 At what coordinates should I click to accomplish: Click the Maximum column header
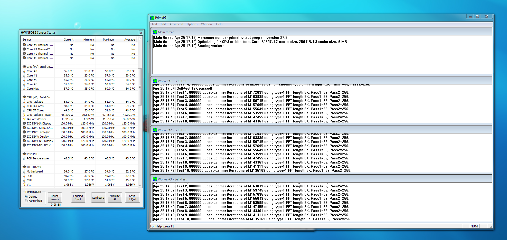click(106, 40)
